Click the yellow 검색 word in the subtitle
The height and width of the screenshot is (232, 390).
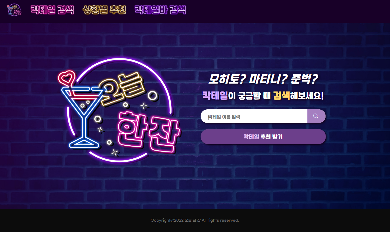tap(281, 96)
